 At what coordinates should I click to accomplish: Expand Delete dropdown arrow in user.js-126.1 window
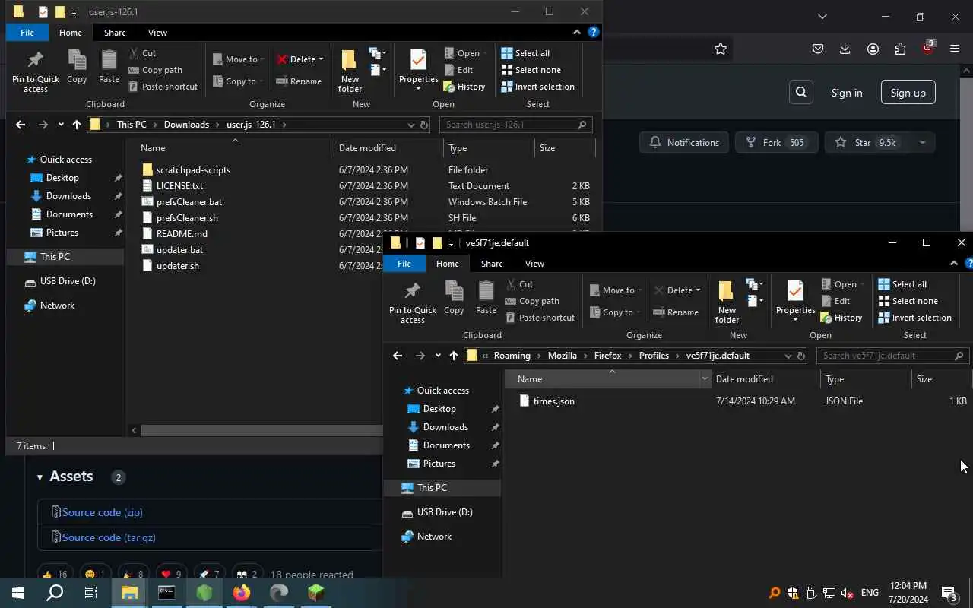coord(321,59)
